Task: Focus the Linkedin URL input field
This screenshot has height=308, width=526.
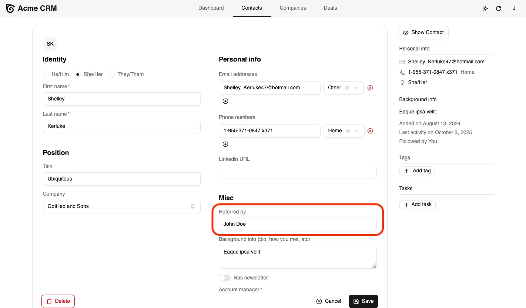Action: tap(298, 172)
